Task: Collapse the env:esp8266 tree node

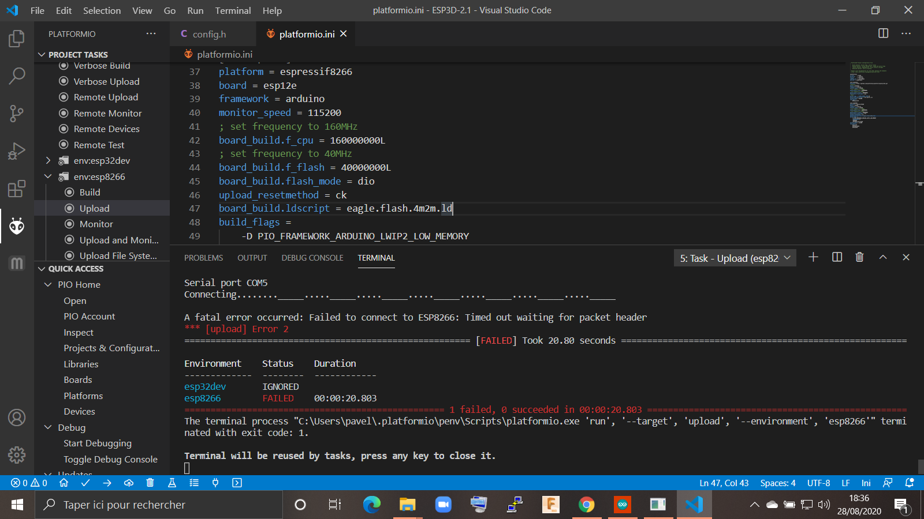Action: click(x=48, y=176)
